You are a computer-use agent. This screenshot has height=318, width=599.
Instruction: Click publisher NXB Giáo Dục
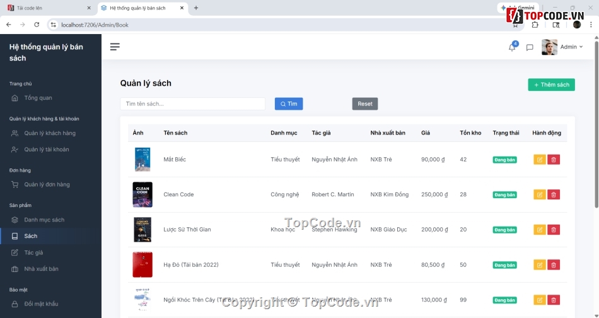[388, 230]
